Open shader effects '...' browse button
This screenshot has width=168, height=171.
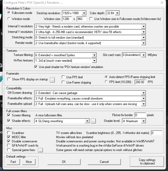(93, 121)
